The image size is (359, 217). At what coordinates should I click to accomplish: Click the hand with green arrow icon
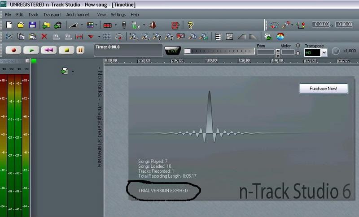coord(268,37)
